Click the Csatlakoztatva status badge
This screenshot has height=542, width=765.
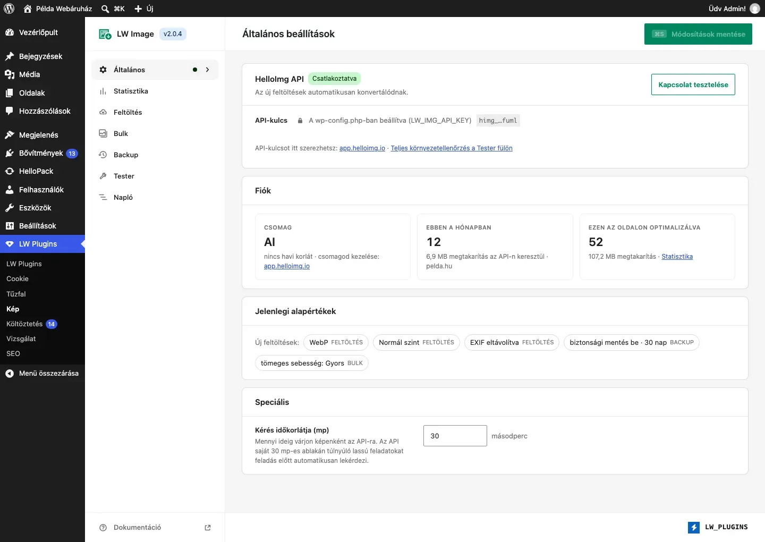[x=334, y=79]
